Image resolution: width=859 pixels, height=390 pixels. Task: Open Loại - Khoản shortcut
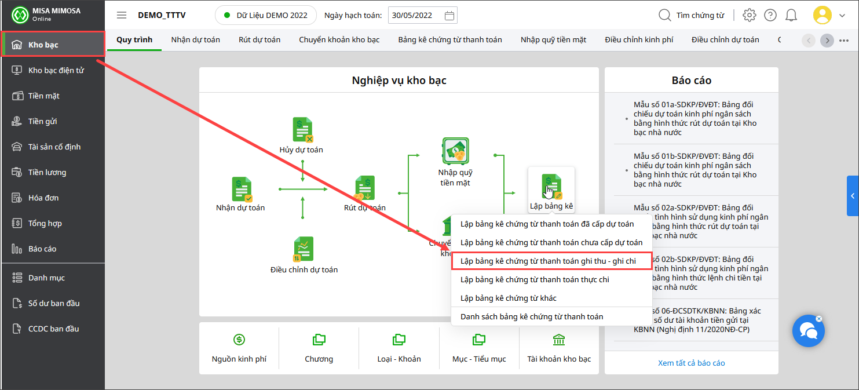(x=399, y=349)
